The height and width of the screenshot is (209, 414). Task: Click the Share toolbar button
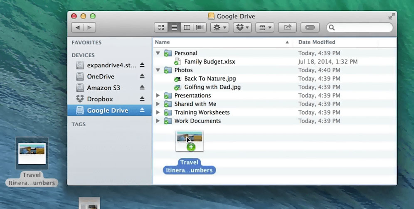[x=287, y=27]
